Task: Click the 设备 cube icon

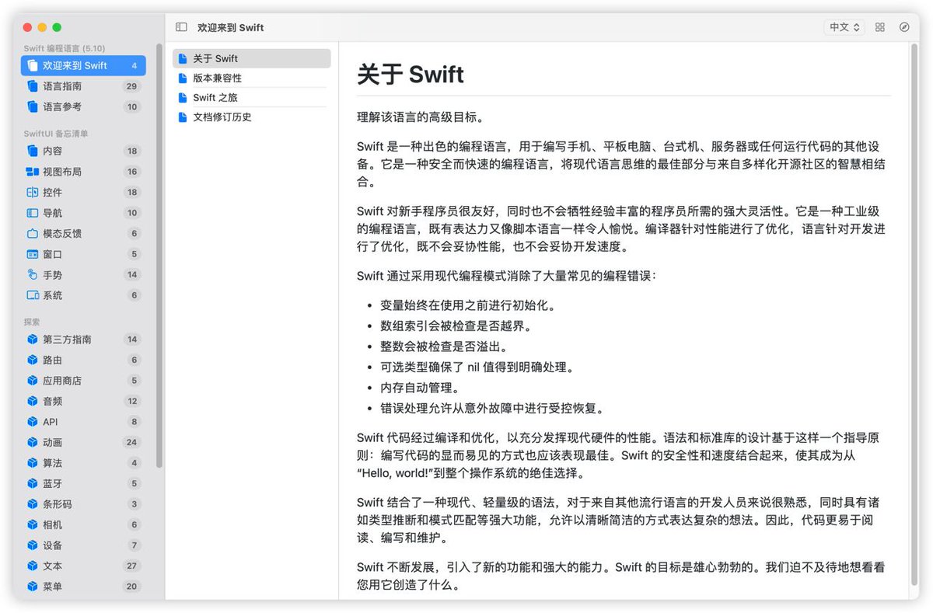Action: pyautogui.click(x=32, y=545)
